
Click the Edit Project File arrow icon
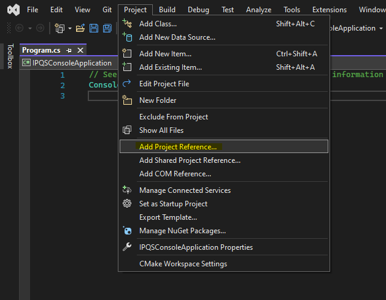[x=127, y=83]
